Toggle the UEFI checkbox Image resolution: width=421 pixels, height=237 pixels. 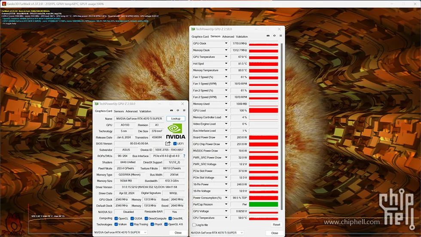(x=175, y=143)
